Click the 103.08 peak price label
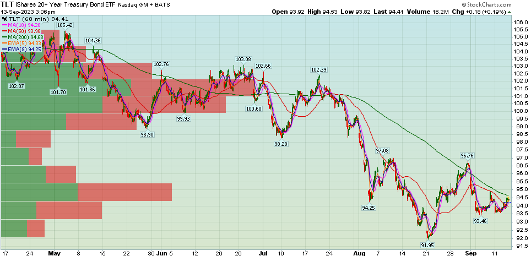531x256 pixels. click(x=244, y=59)
